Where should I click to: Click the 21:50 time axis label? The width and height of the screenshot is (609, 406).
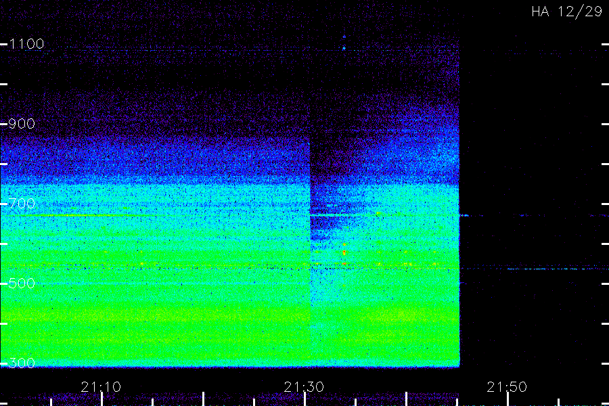507,387
